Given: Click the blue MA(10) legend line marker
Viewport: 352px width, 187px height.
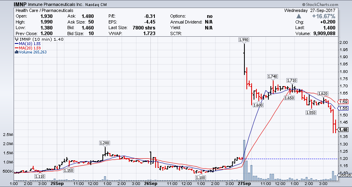Looking at the screenshot, I should (x=16, y=43).
